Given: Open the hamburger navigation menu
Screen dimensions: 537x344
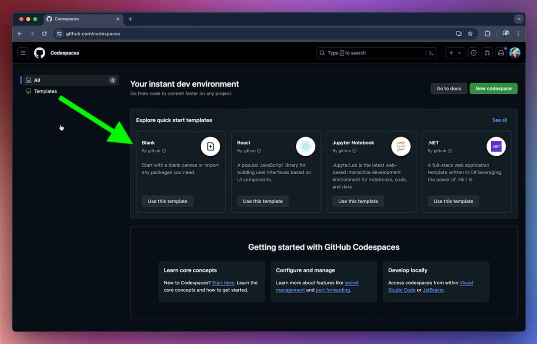Looking at the screenshot, I should tap(23, 53).
